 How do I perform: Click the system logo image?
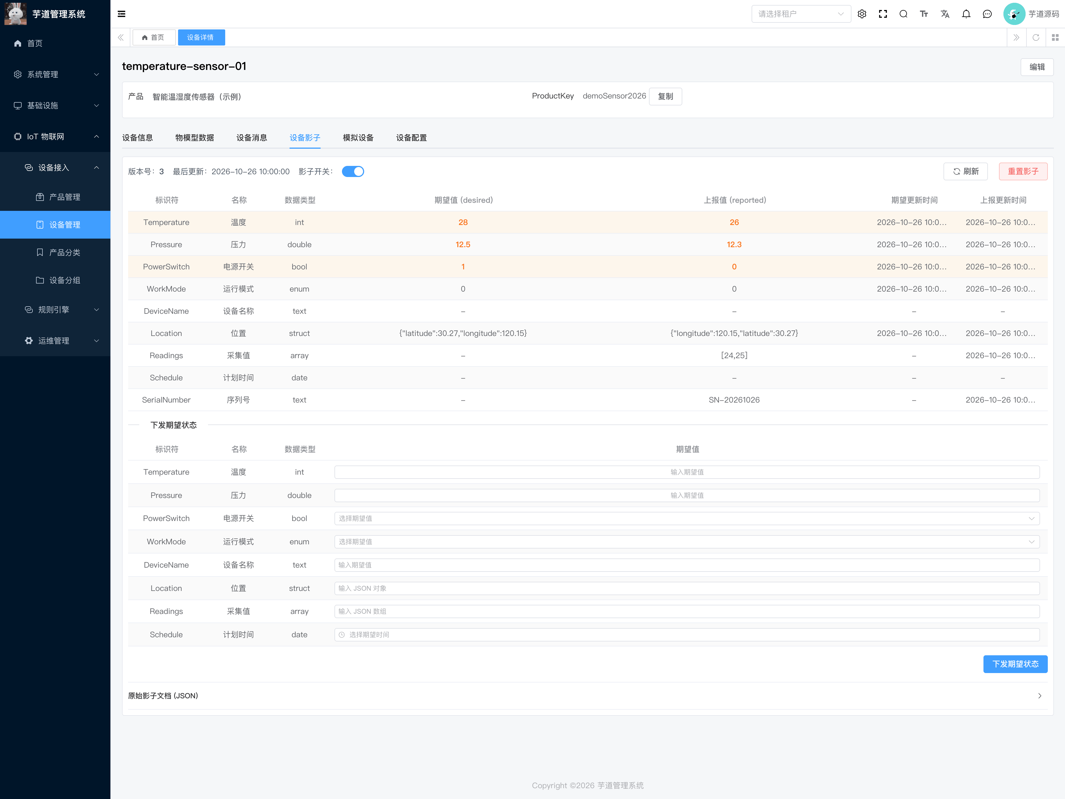[16, 14]
